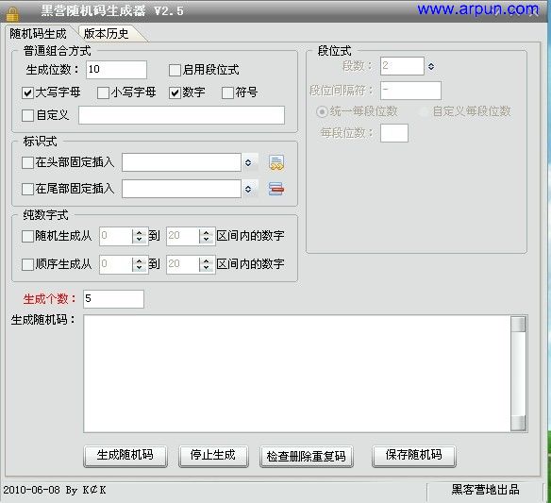Click the 段数 spinner arrows
The height and width of the screenshot is (503, 551).
[431, 66]
